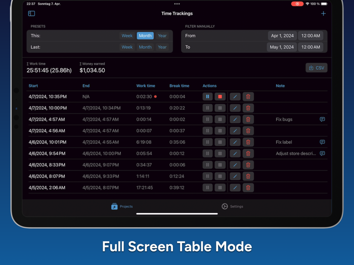Edit the Adjust store description entry
The height and width of the screenshot is (265, 354).
pyautogui.click(x=235, y=153)
